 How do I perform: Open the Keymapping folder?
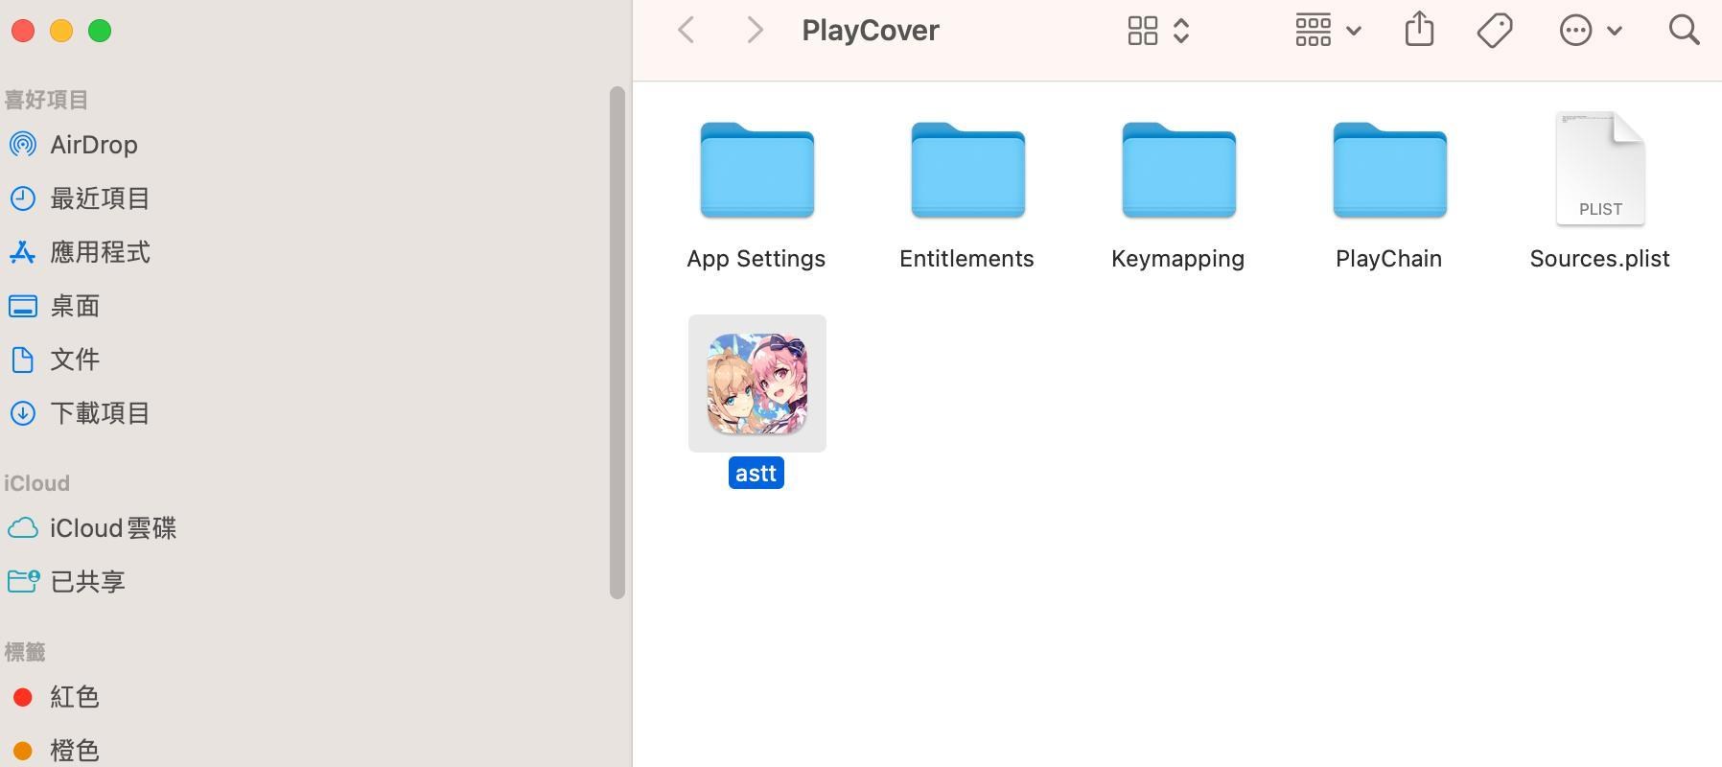pyautogui.click(x=1178, y=170)
